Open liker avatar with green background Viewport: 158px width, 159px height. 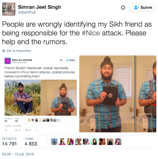tap(94, 142)
